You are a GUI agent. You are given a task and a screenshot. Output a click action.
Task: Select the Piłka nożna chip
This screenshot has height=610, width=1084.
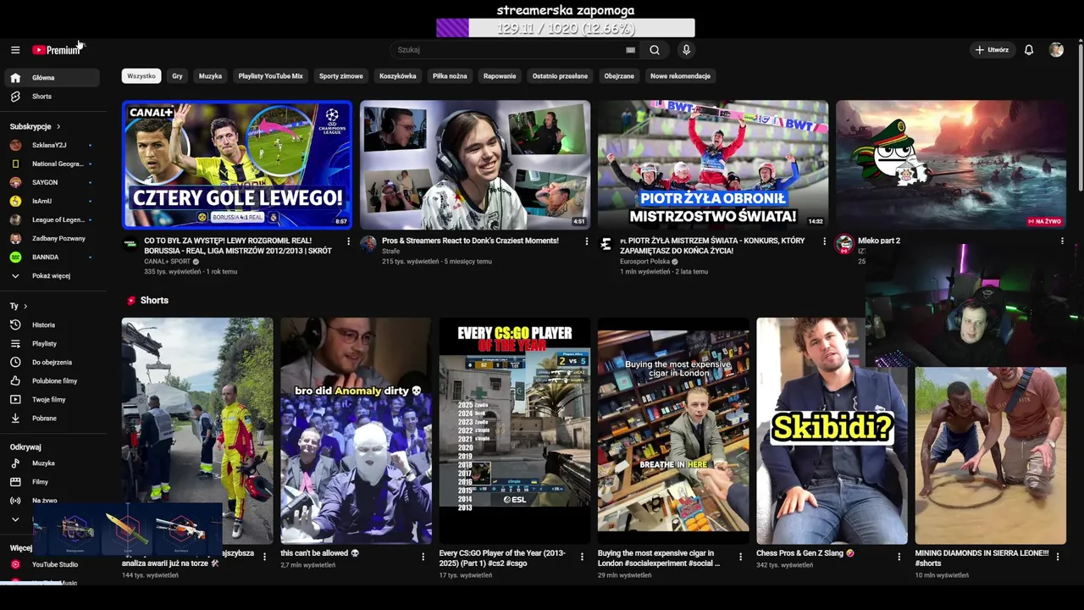pyautogui.click(x=450, y=76)
